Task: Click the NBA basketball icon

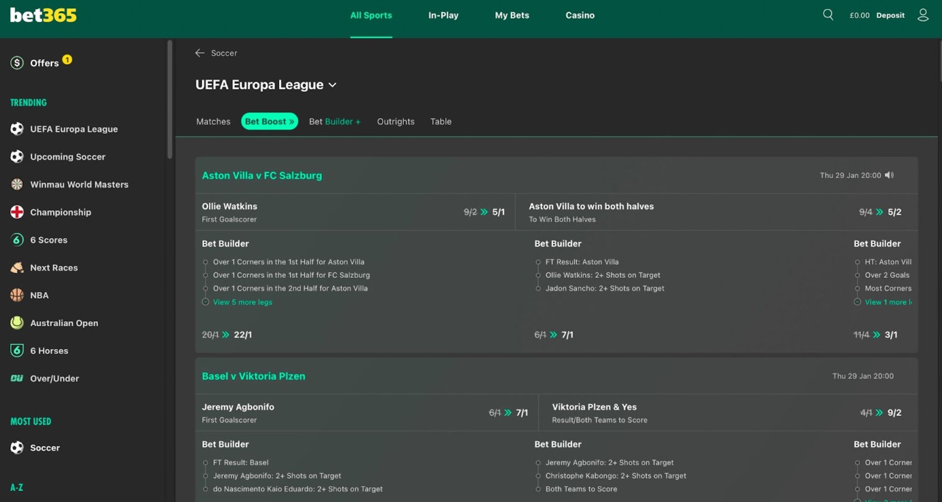Action: click(x=17, y=295)
